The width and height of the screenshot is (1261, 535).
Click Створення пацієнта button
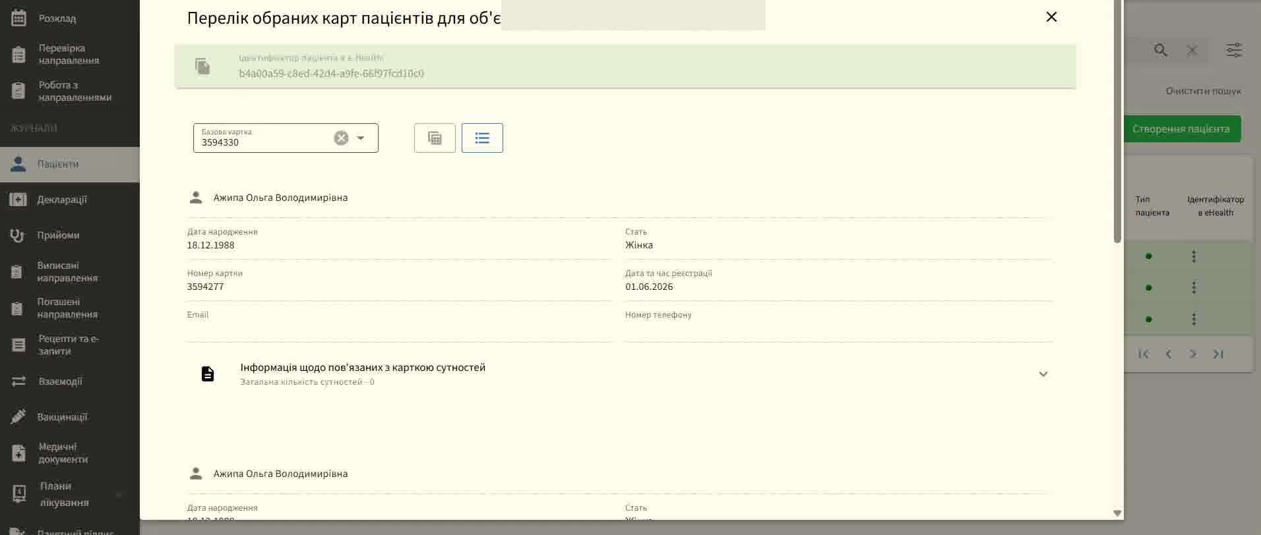(x=1181, y=129)
